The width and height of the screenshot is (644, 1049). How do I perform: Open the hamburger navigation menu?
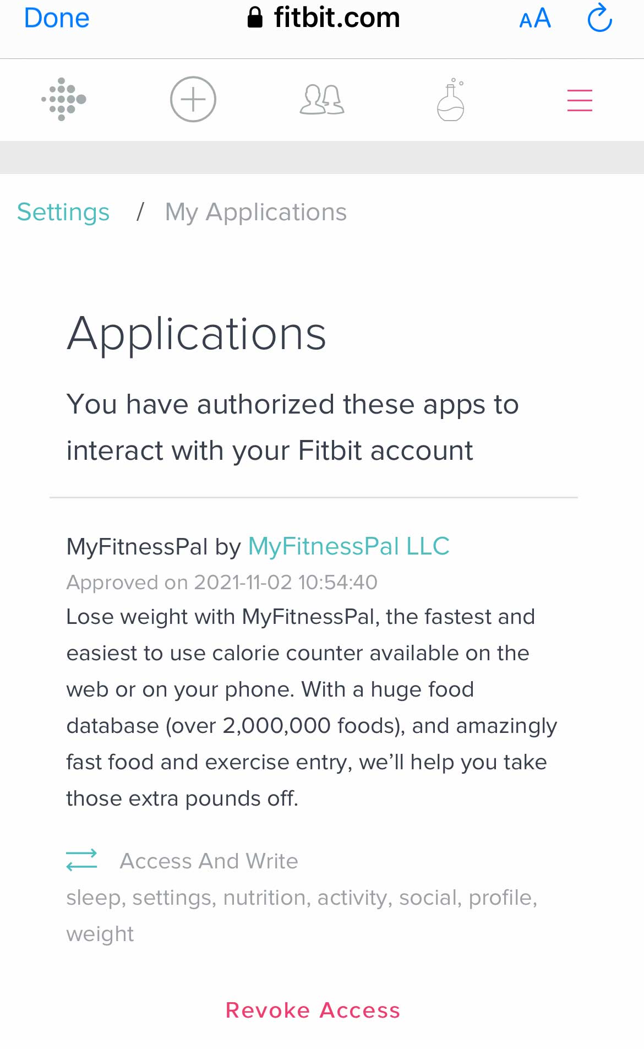coord(579,100)
